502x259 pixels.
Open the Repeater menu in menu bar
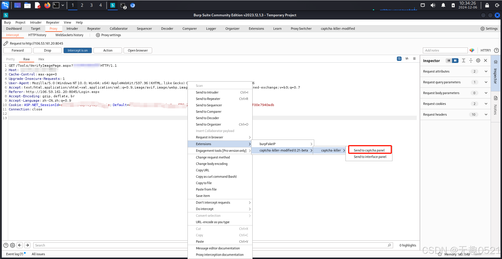coord(53,22)
